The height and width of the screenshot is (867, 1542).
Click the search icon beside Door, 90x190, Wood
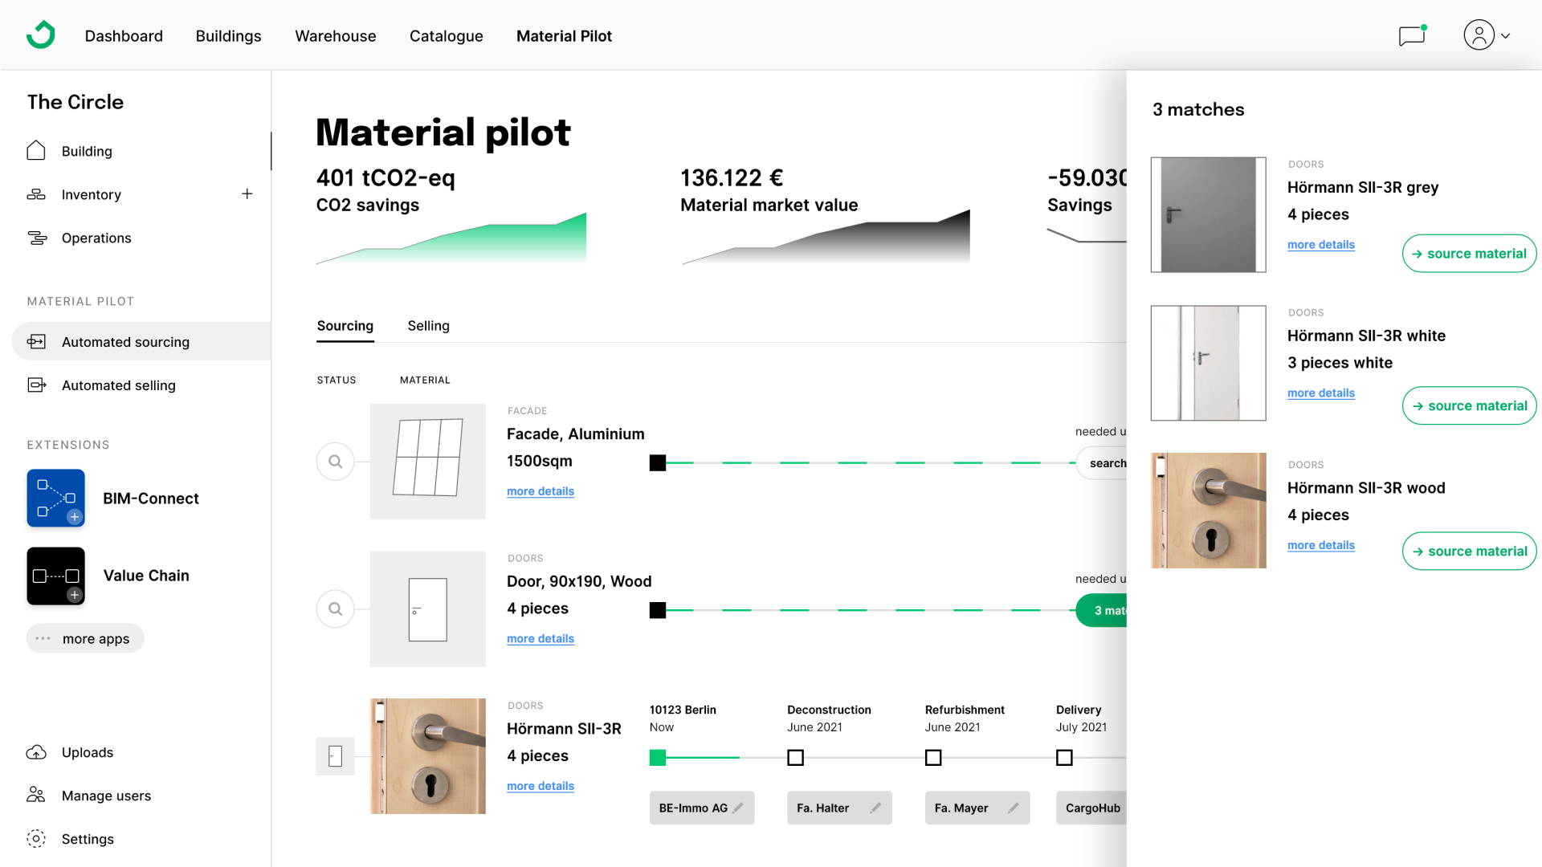pos(335,609)
